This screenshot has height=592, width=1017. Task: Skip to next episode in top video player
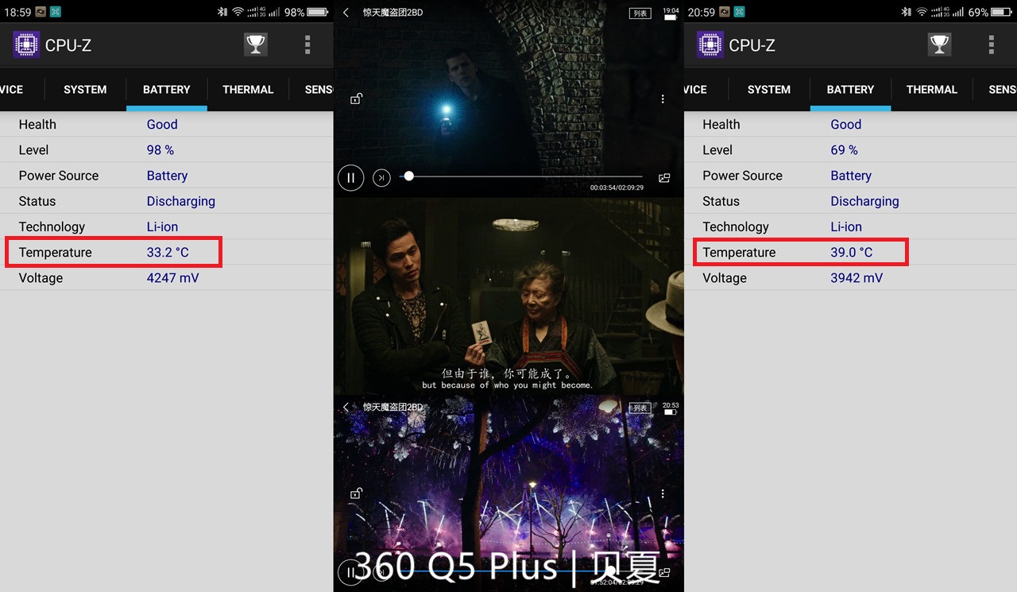[x=382, y=177]
